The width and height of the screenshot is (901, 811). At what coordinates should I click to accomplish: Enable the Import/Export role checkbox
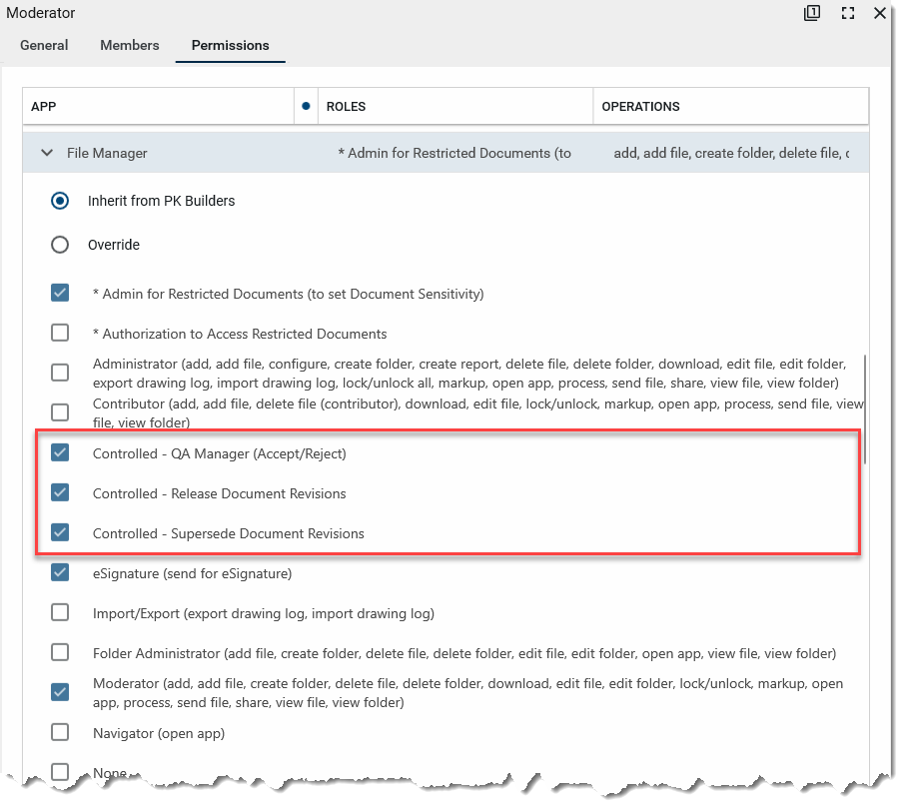60,612
